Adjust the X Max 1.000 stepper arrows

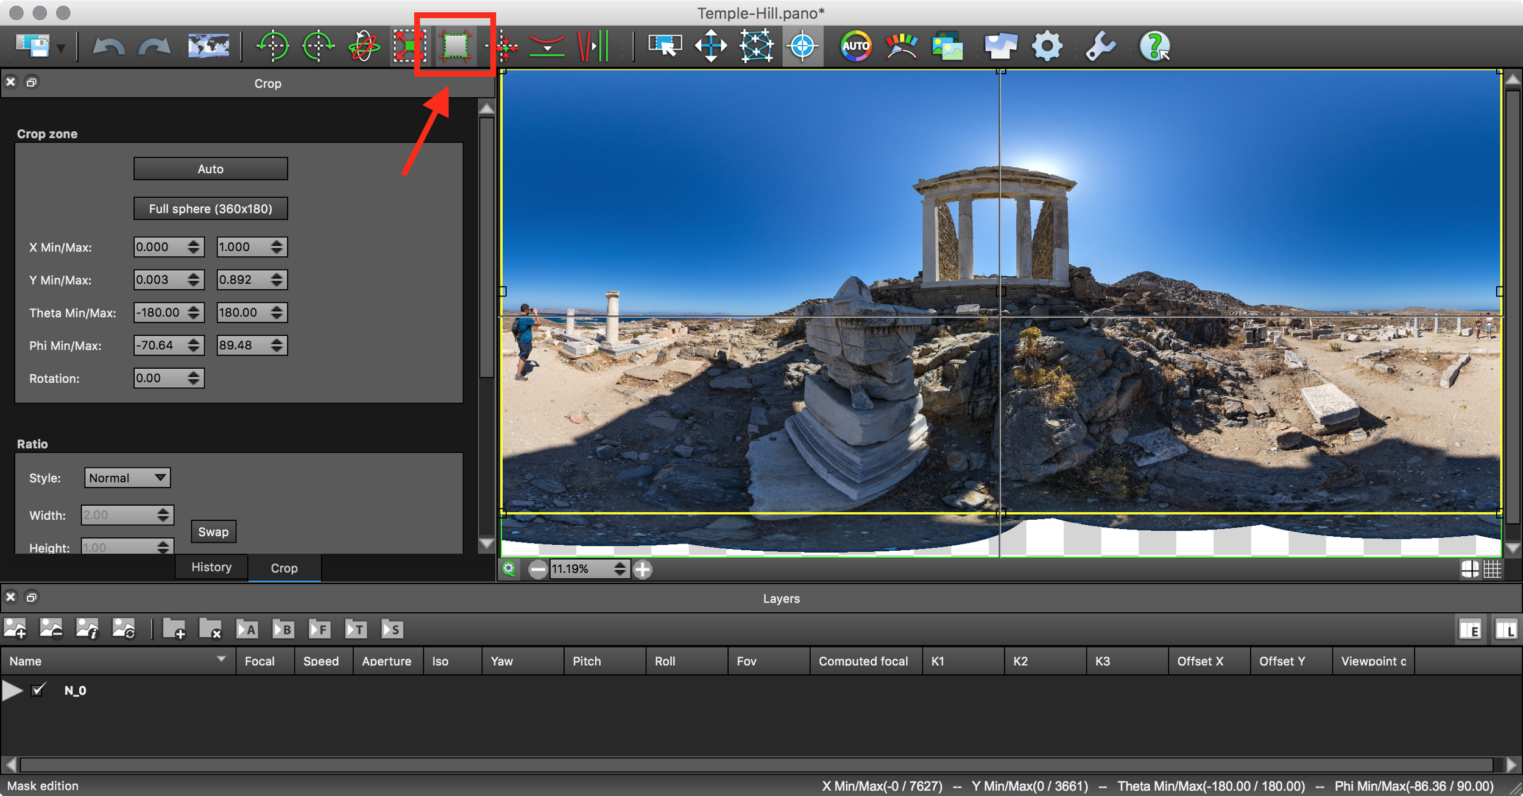277,246
